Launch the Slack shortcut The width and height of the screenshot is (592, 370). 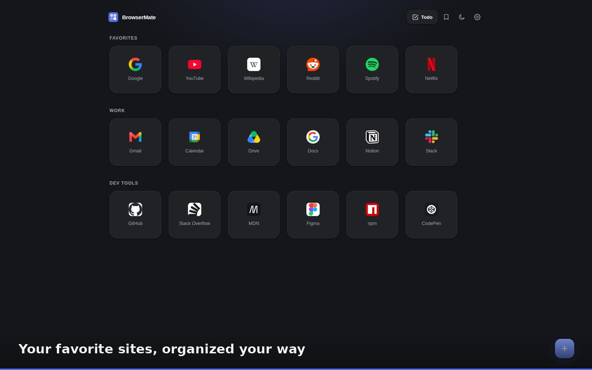pyautogui.click(x=431, y=142)
